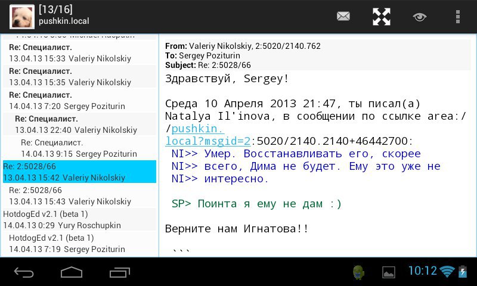The image size is (477, 286).
Task: Tap the line Среда 10 Апреля 2013 21:47
Action: coord(292,104)
